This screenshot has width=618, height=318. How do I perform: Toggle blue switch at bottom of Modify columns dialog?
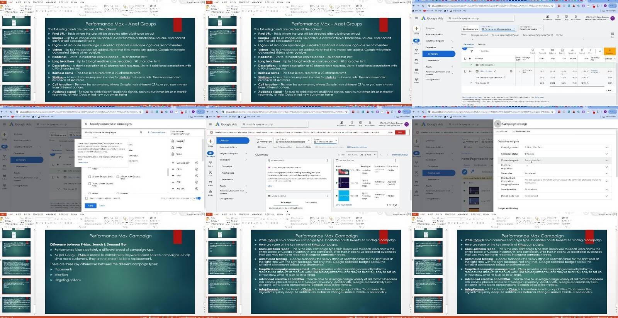pos(198,198)
